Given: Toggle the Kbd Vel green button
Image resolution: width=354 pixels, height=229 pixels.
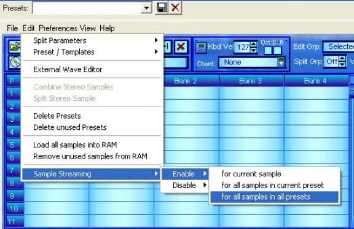Looking at the screenshot, I should 201,48.
